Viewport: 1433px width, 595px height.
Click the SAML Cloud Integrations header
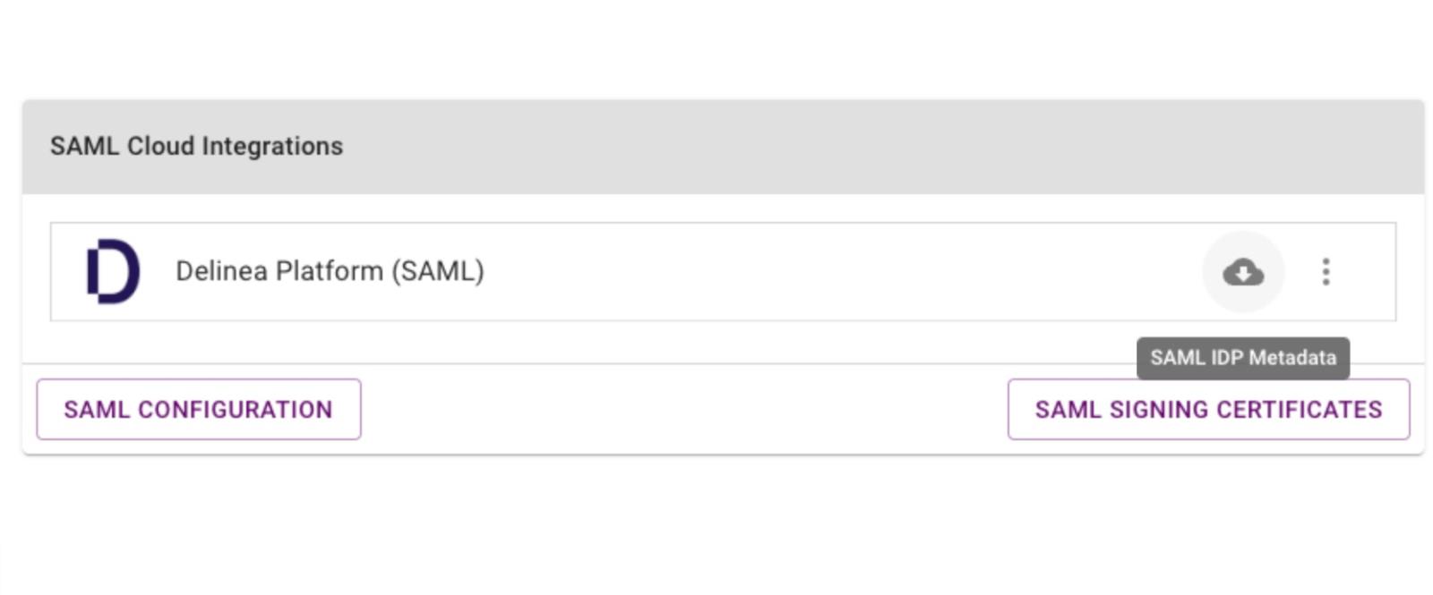tap(196, 146)
